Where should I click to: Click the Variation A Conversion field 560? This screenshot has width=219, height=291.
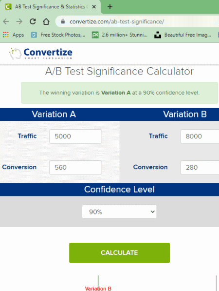coord(75,167)
